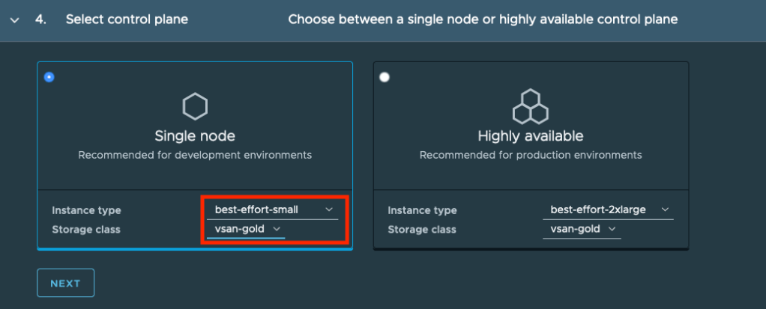Click the arrow beside best-effort-2xlarge
Screen dimensions: 766x309
tap(665, 209)
